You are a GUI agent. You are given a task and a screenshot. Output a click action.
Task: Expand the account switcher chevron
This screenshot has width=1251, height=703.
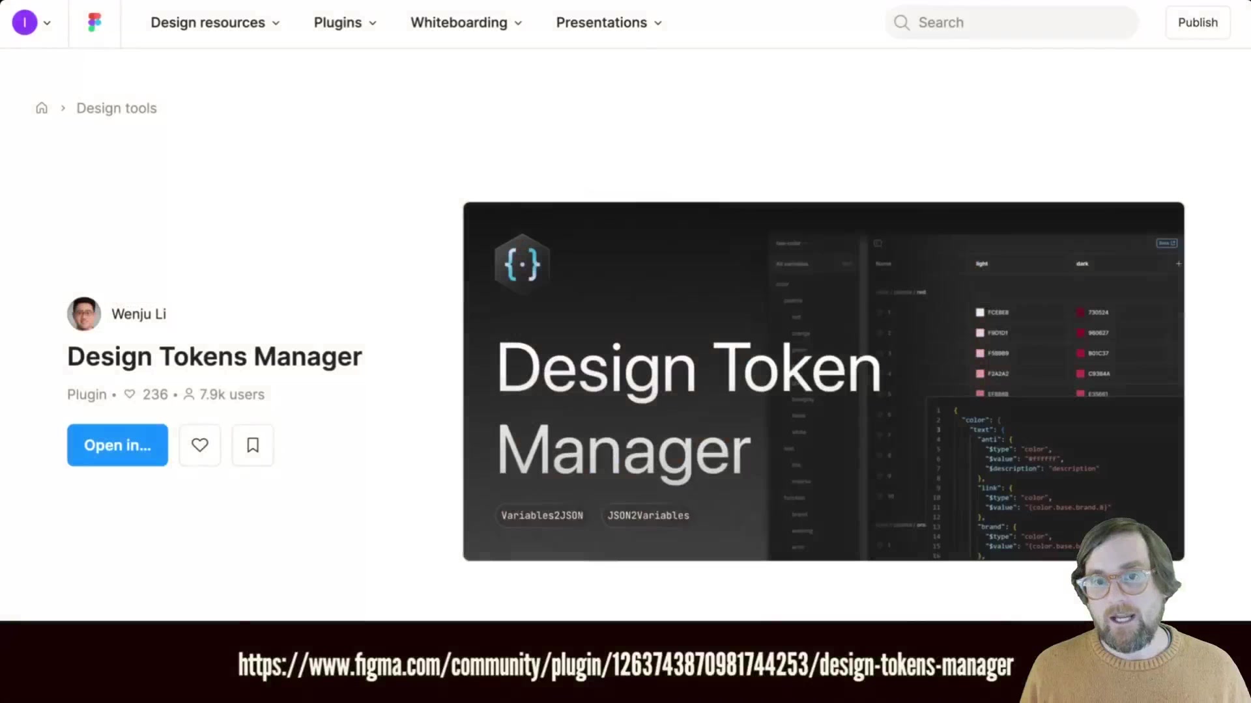(47, 23)
